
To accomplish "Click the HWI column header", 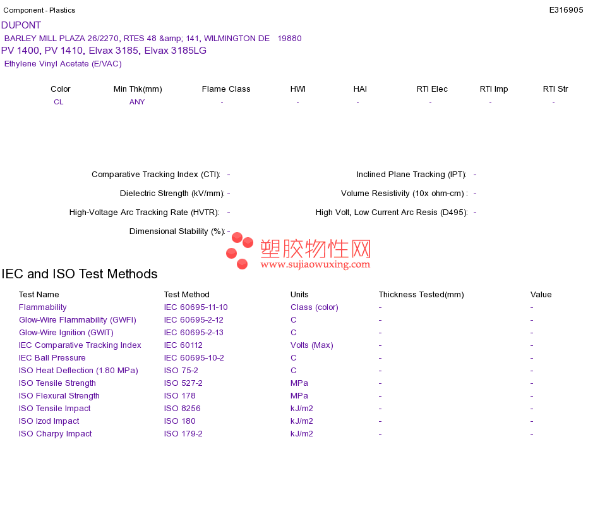I will pyautogui.click(x=297, y=89).
